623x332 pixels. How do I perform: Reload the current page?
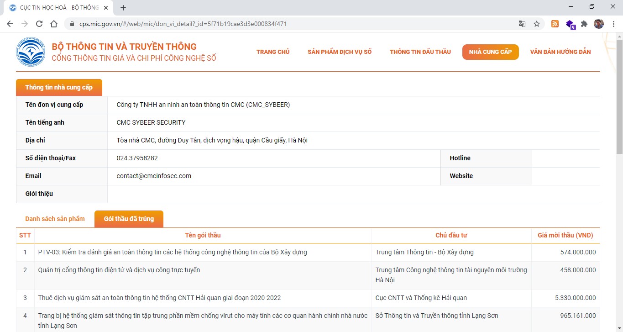[x=39, y=24]
